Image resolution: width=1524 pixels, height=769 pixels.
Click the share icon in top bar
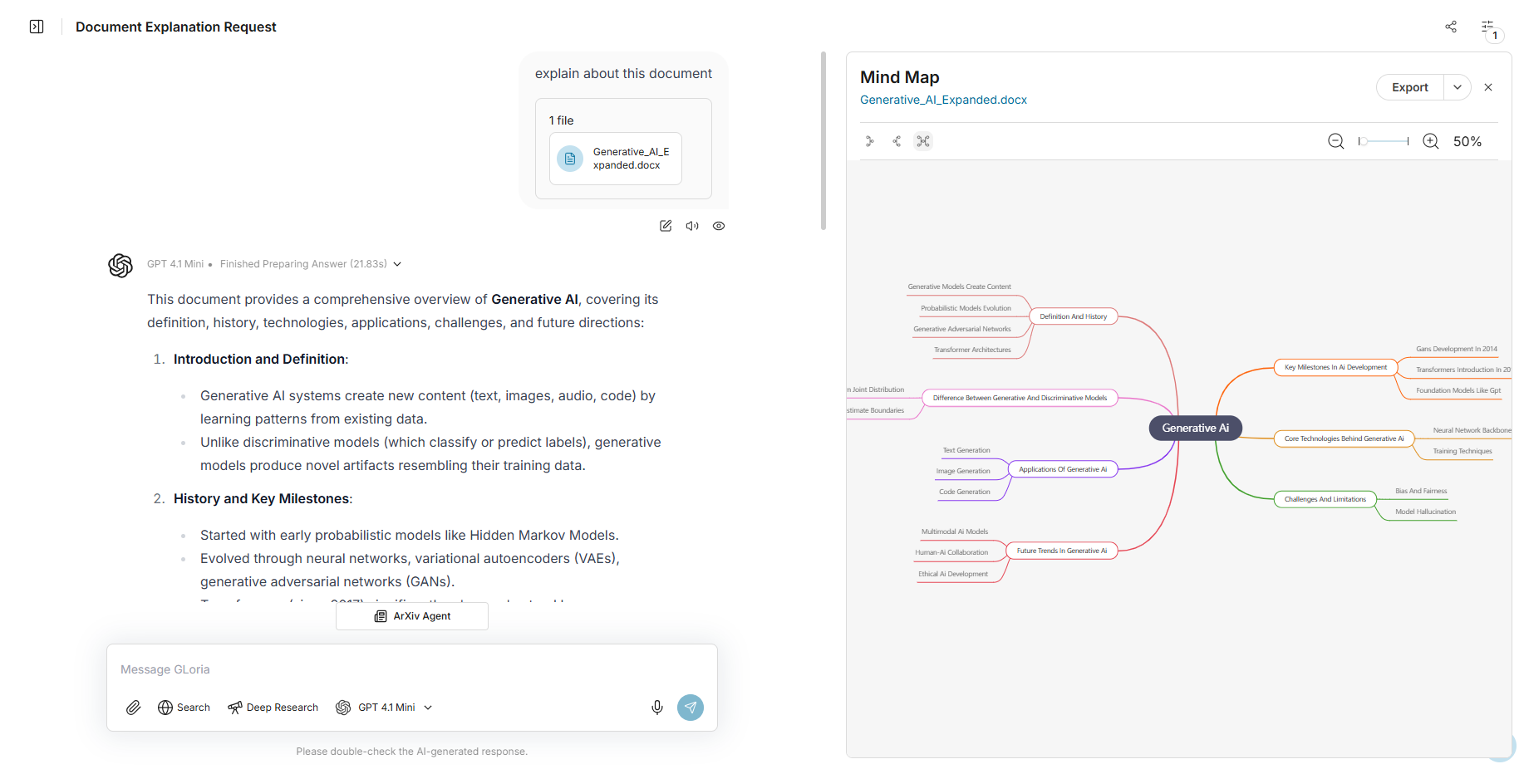1451,27
